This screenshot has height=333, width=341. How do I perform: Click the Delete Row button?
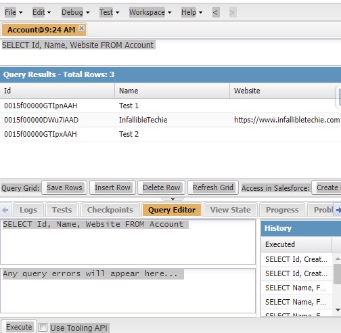[162, 187]
